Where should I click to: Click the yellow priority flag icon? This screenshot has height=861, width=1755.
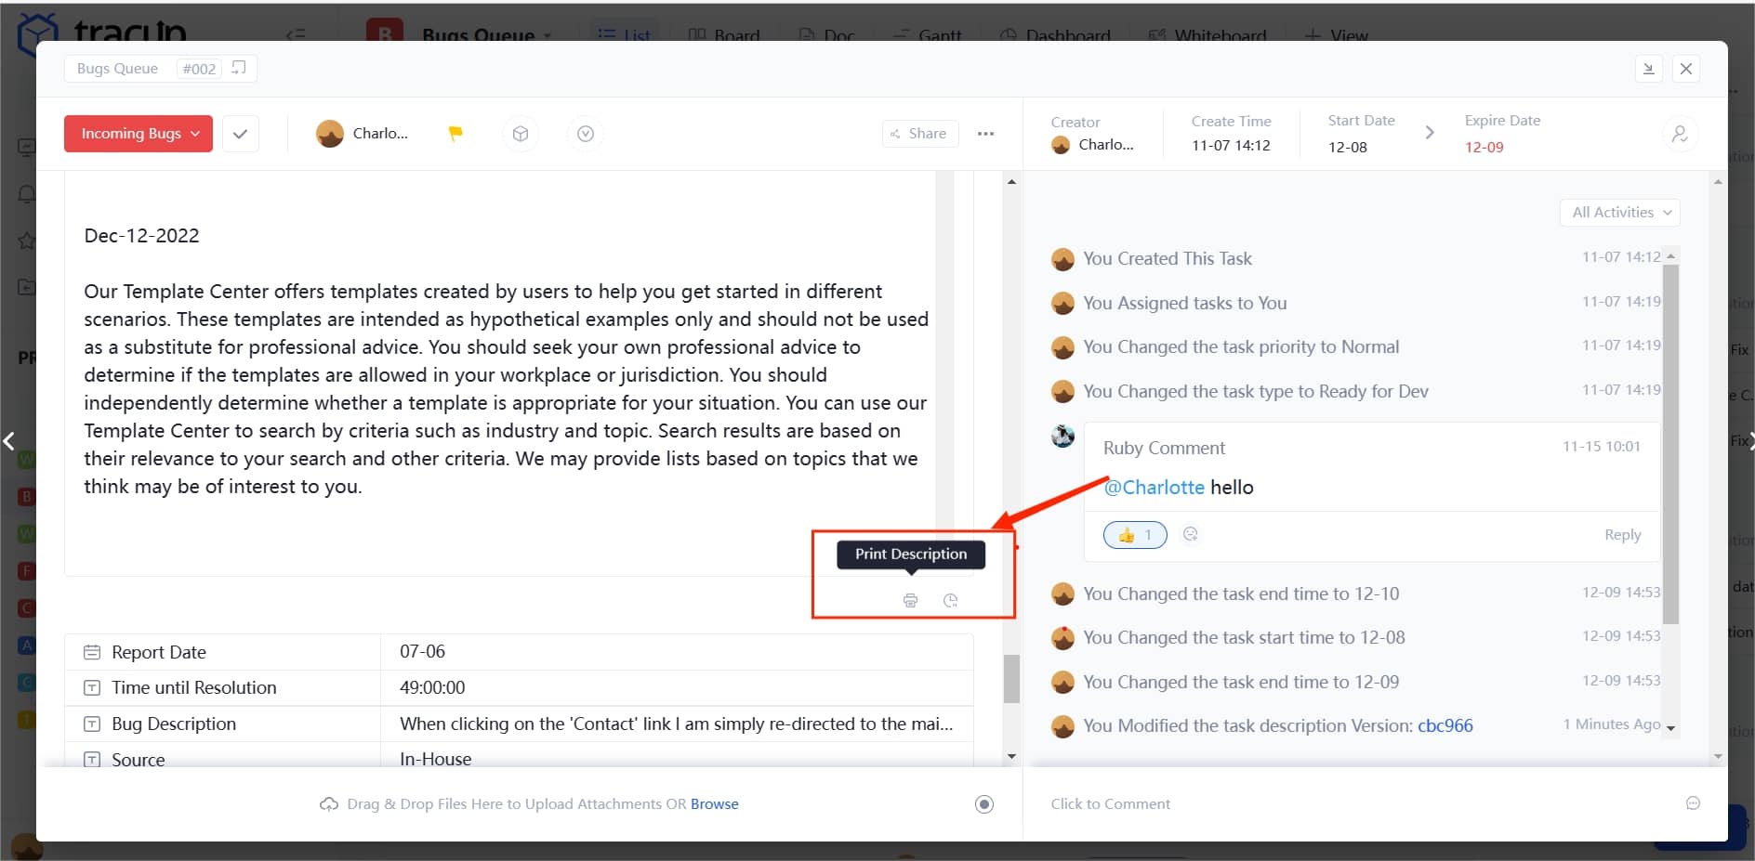[455, 134]
